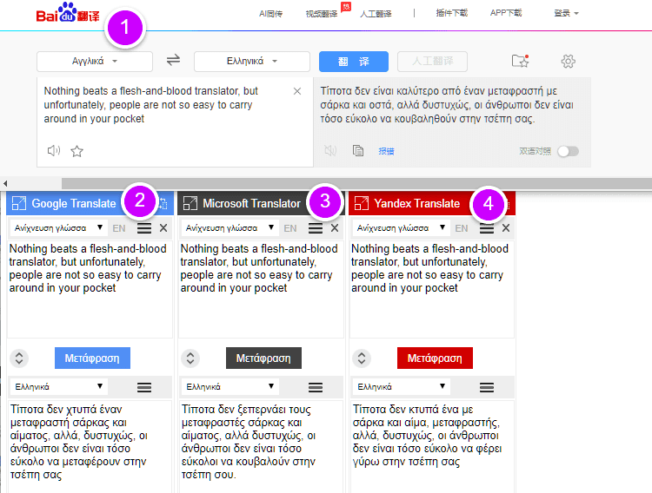
Task: Close the Yandex Translate panel
Action: pos(506,228)
